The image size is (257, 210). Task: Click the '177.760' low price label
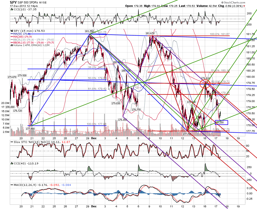pos(187,134)
